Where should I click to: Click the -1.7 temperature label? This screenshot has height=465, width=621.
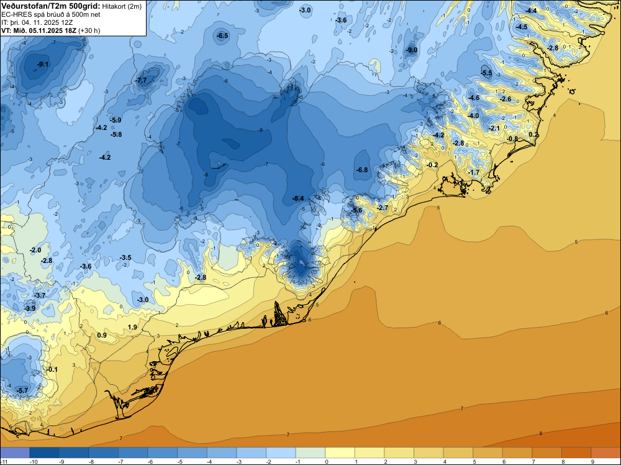tap(474, 172)
